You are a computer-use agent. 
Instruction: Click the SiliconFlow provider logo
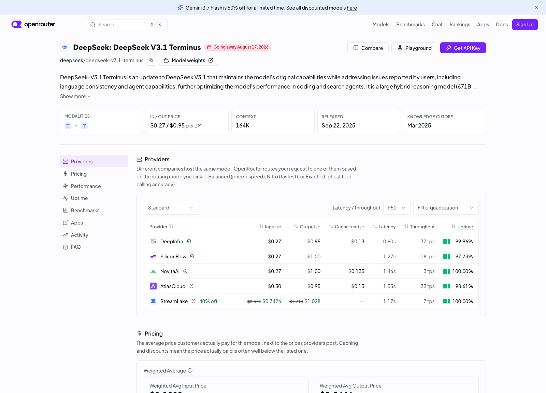coord(153,256)
